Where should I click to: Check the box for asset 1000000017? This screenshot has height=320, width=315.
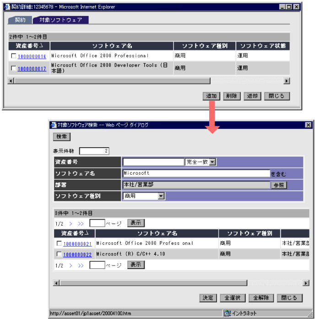14,68
